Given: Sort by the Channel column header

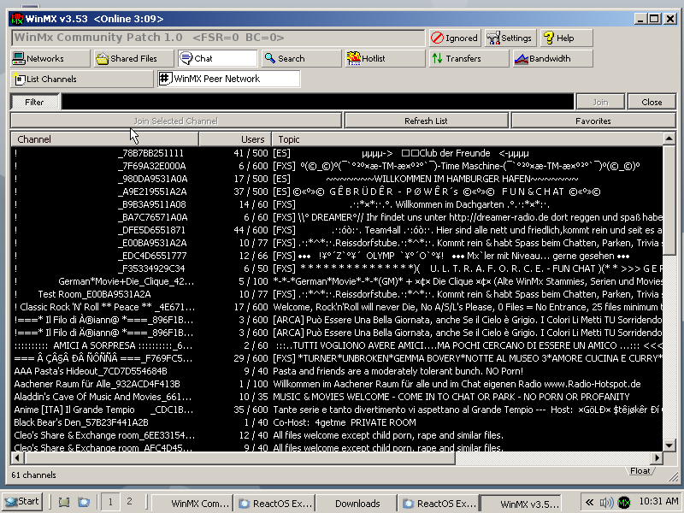Looking at the screenshot, I should [x=104, y=139].
